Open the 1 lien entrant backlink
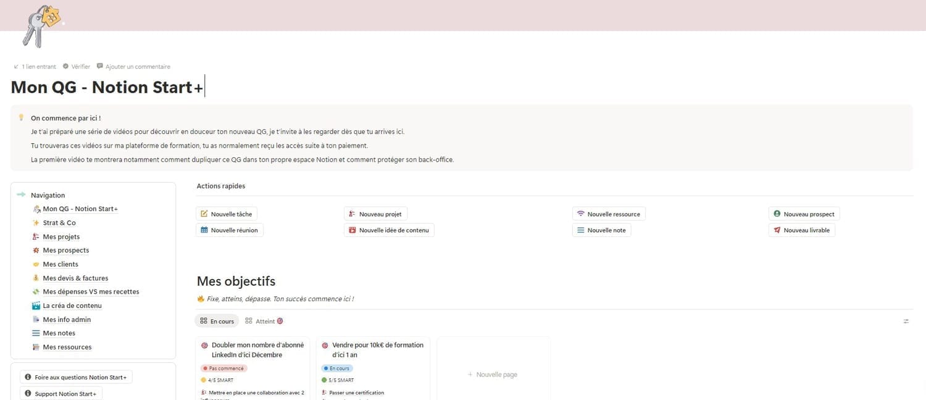926x400 pixels. coord(35,67)
